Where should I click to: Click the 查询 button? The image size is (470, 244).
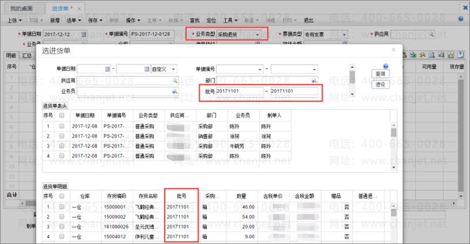(380, 74)
